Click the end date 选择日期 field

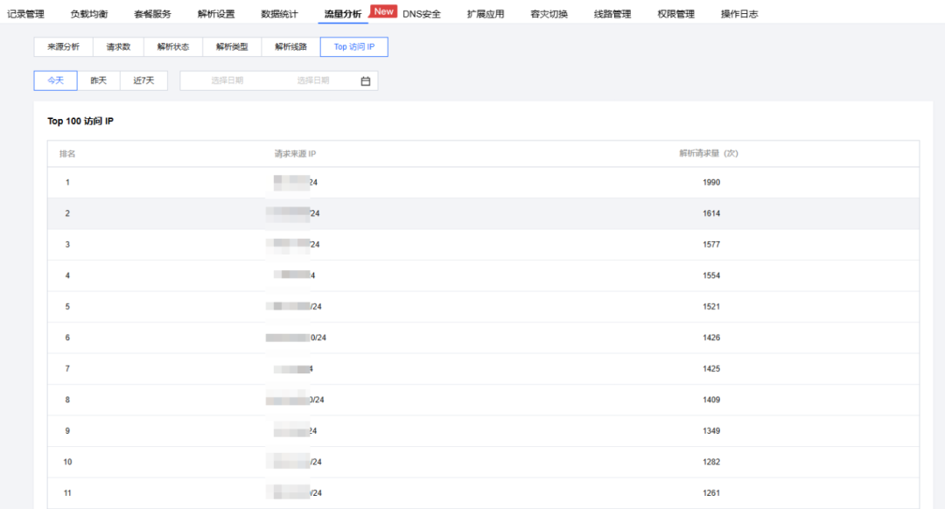tap(312, 80)
